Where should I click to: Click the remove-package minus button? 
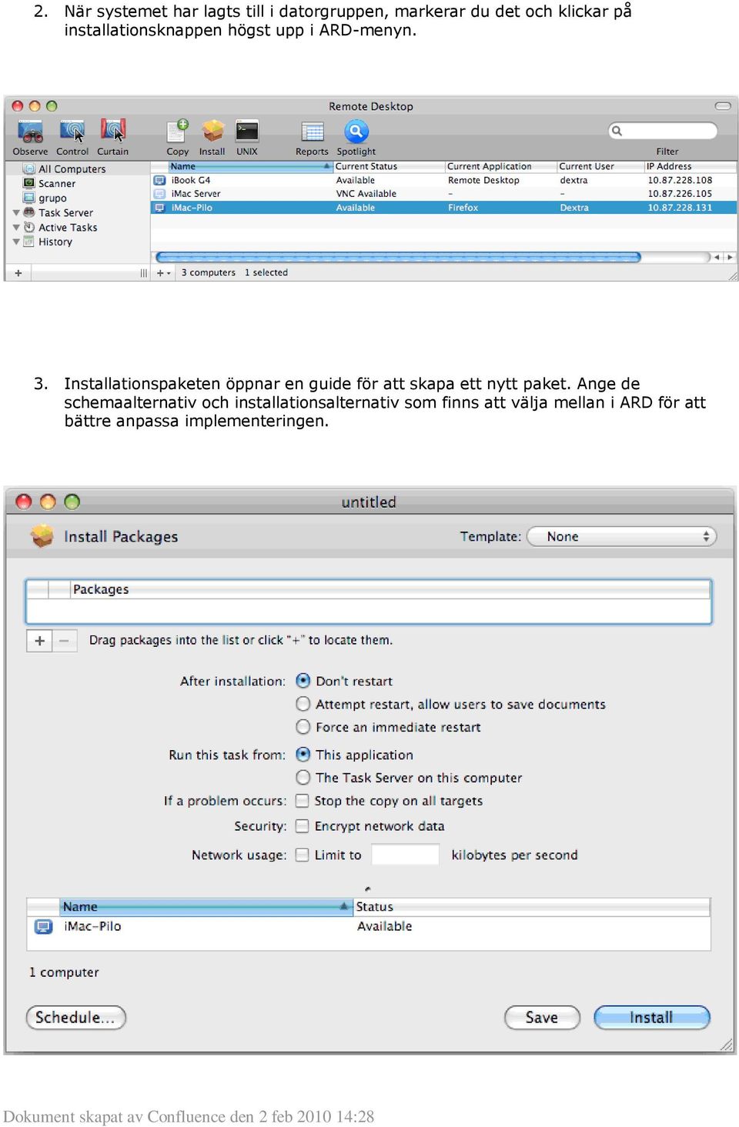[65, 640]
